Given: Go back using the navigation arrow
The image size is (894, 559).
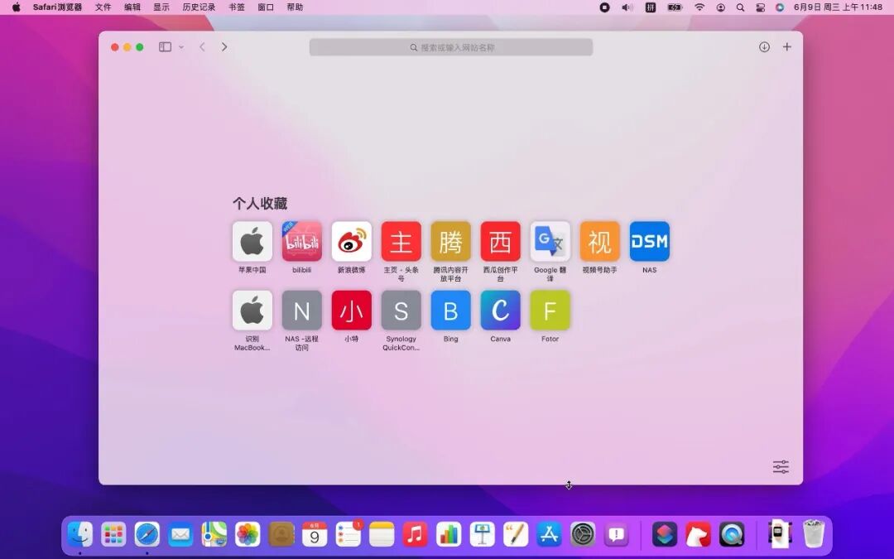Looking at the screenshot, I should click(202, 47).
